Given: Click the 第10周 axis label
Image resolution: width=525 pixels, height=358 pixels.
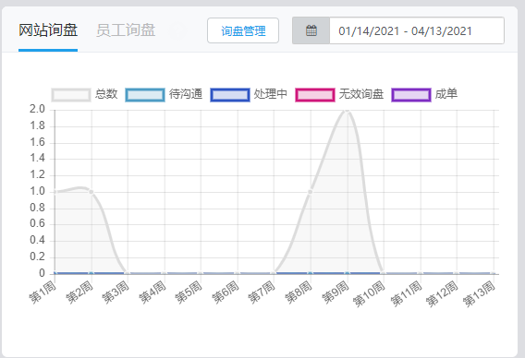Looking at the screenshot, I should pyautogui.click(x=369, y=294).
